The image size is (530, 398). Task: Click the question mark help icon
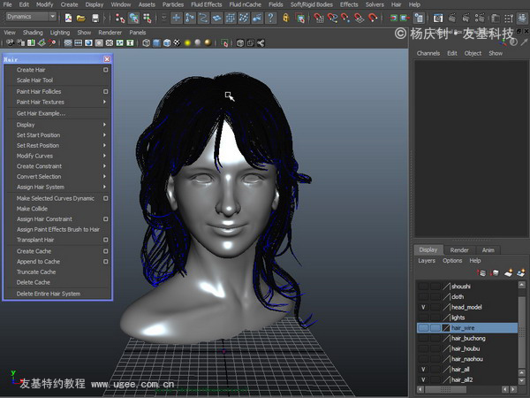point(271,18)
